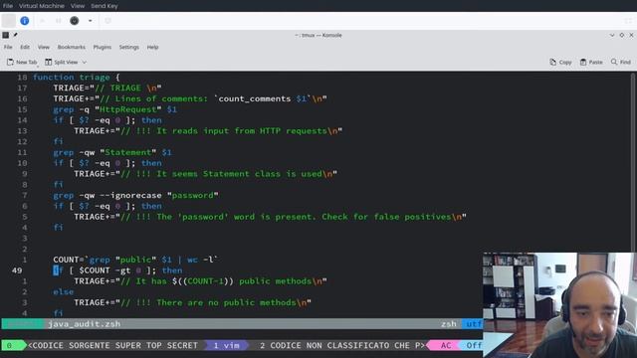The width and height of the screenshot is (637, 358).
Task: Click "There are no public methods" line
Action: point(192,302)
